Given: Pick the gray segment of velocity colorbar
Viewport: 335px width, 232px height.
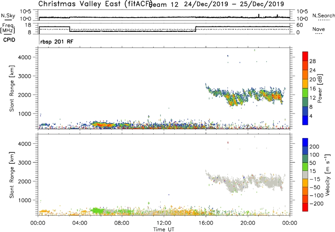Looking at the screenshot, I should click(305, 175).
